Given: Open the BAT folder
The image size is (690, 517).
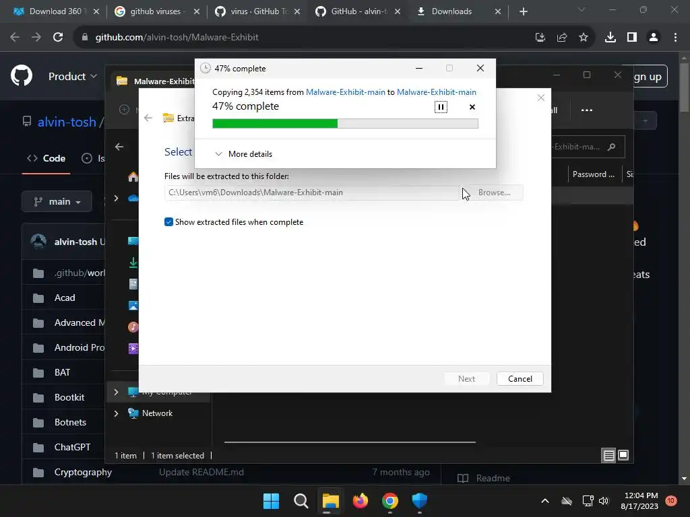Looking at the screenshot, I should [x=62, y=372].
